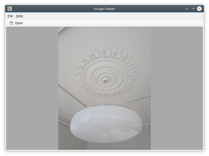
Task: Click the application icon in the title bar
Action: pyautogui.click(x=10, y=9)
